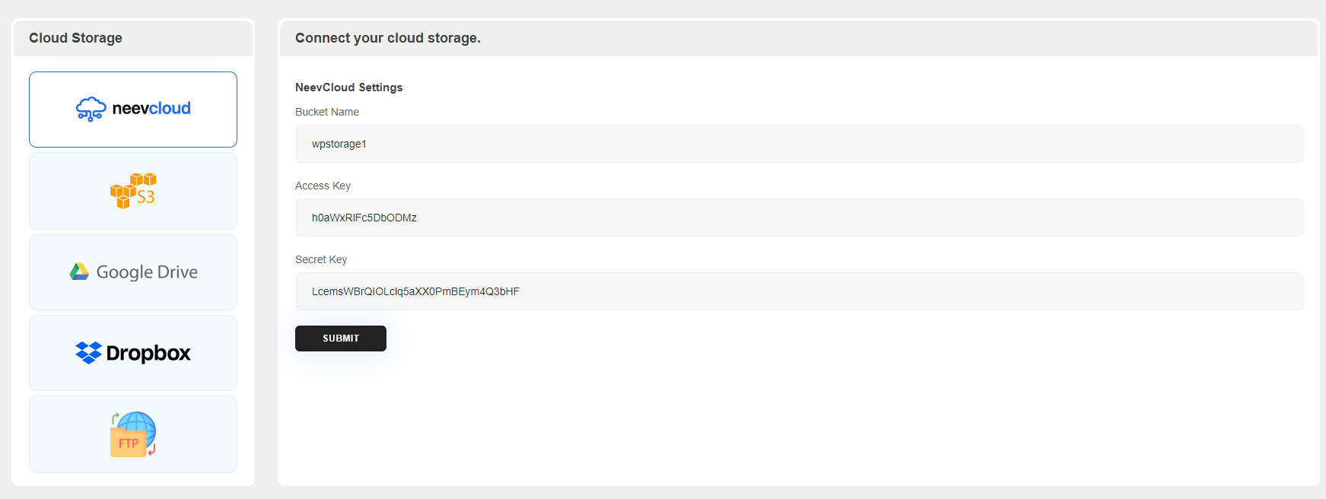Open the FTP storage option
Image resolution: width=1326 pixels, height=499 pixels.
(x=133, y=434)
